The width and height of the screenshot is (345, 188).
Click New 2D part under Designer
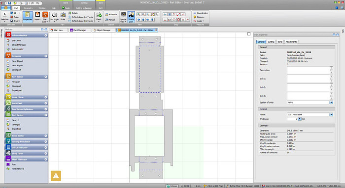[17, 61]
